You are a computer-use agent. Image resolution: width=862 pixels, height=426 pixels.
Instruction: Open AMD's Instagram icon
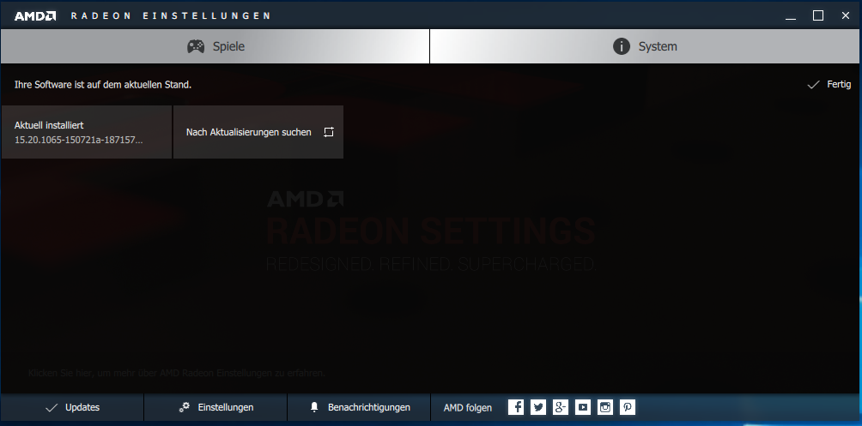point(605,407)
